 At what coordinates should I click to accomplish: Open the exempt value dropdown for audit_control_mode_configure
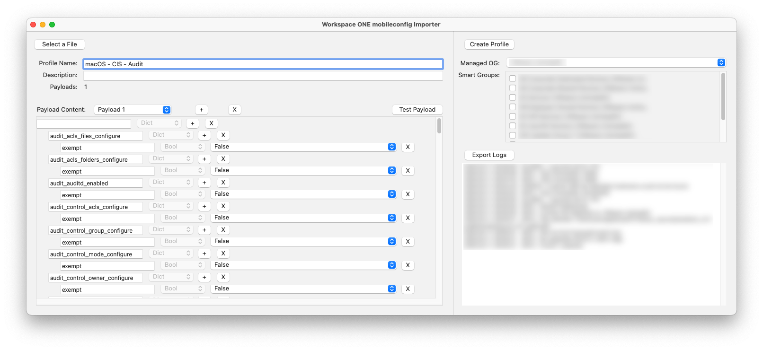[x=303, y=265]
